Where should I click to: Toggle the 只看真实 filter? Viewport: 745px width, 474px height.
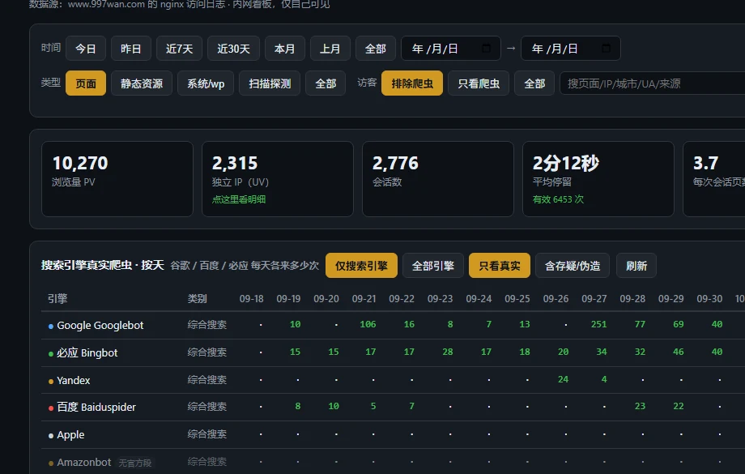[500, 265]
